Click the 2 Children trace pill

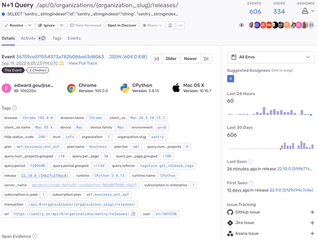point(38,70)
